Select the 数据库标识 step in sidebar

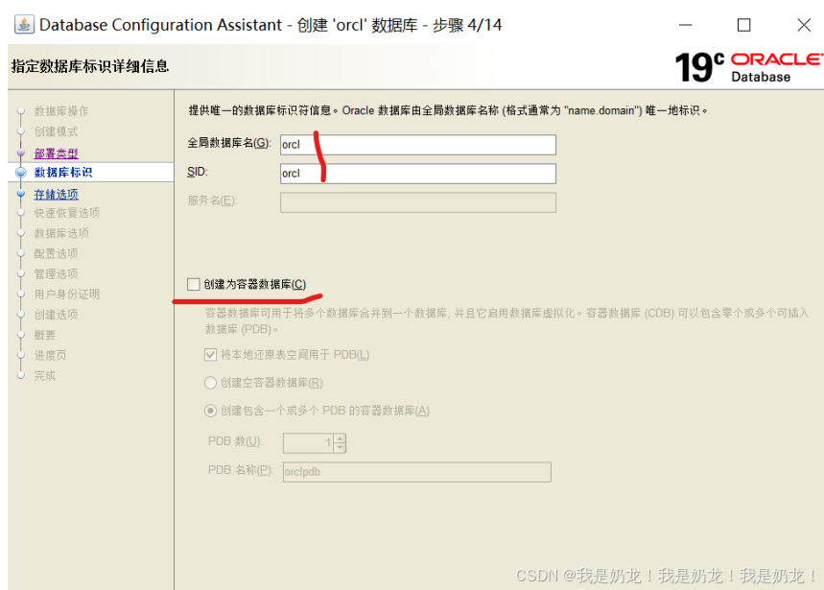pos(63,173)
